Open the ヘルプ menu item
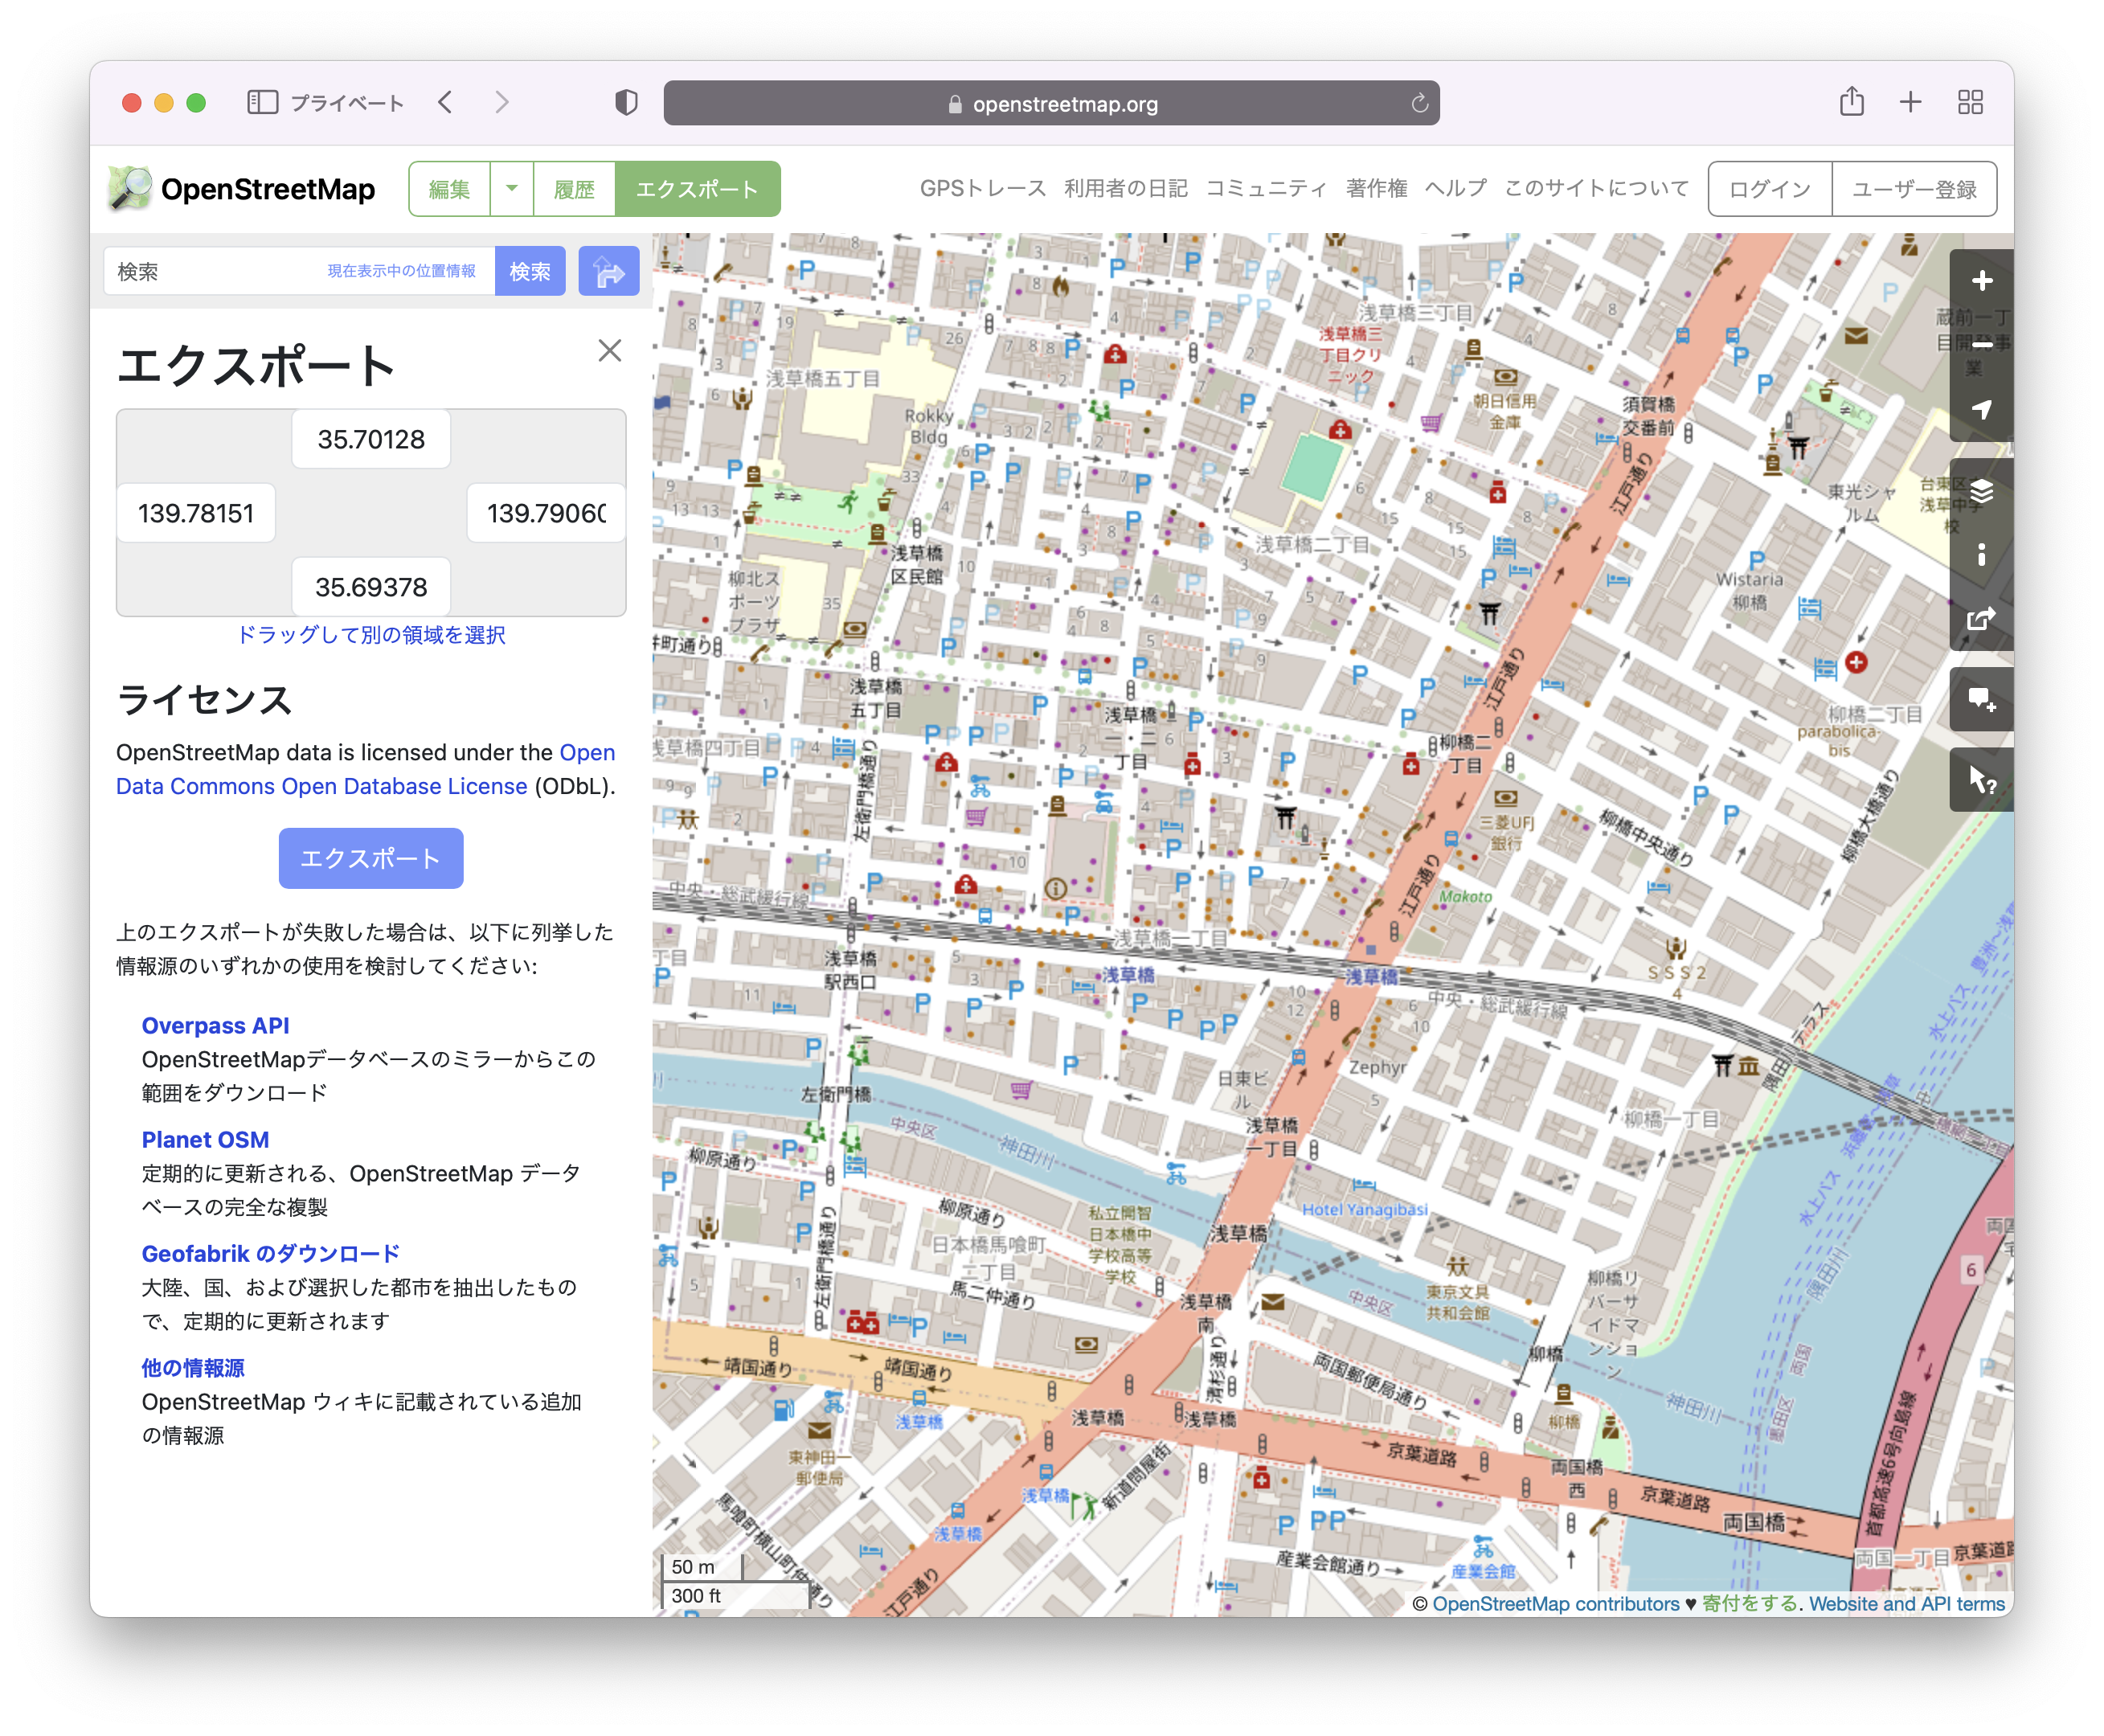 click(x=1454, y=188)
